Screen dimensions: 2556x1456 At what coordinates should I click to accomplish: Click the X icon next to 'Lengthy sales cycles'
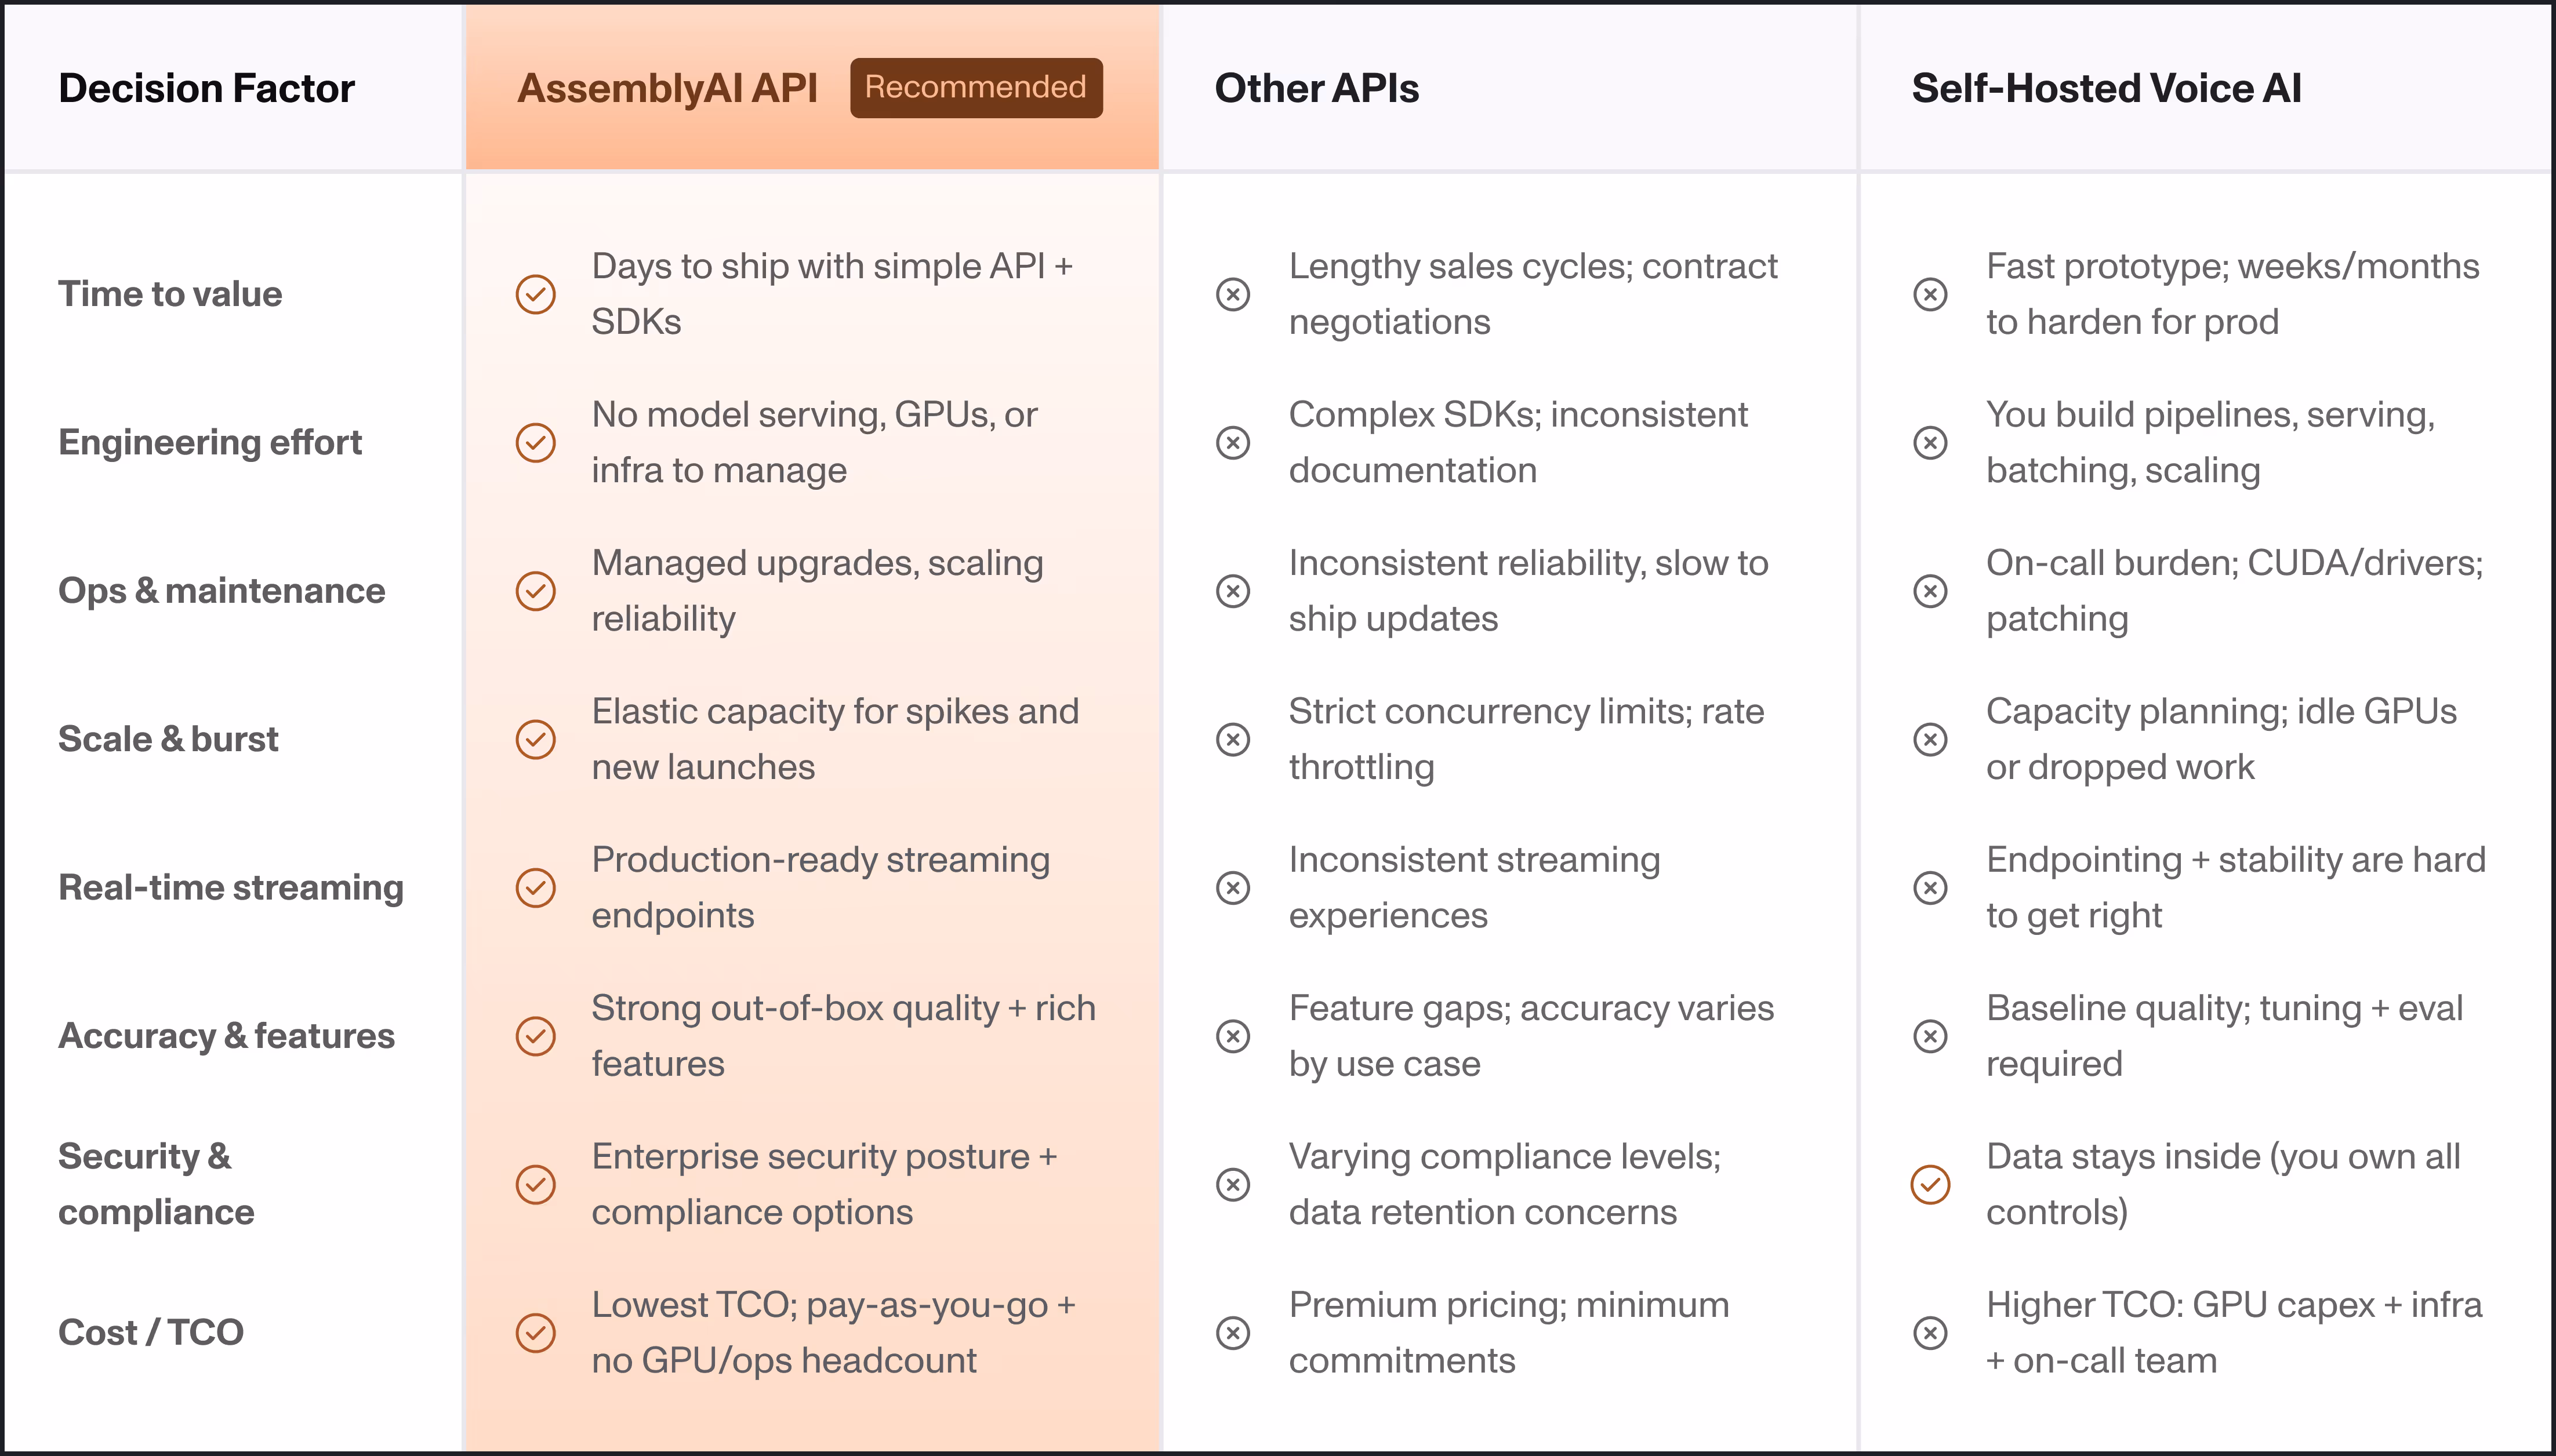coord(1233,294)
